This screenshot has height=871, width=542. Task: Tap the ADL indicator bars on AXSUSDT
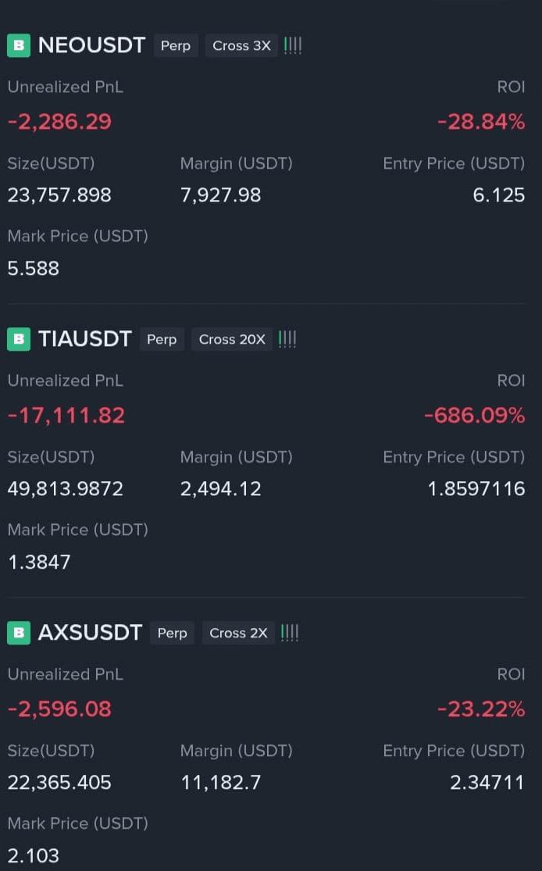pyautogui.click(x=290, y=633)
